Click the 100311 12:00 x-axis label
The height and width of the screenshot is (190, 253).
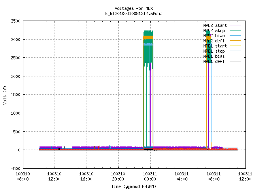(x=245, y=177)
